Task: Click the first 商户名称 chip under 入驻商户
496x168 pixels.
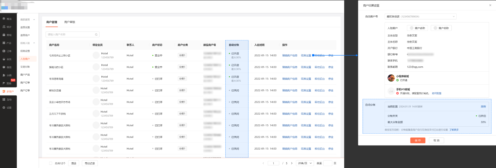Action: pos(417,28)
